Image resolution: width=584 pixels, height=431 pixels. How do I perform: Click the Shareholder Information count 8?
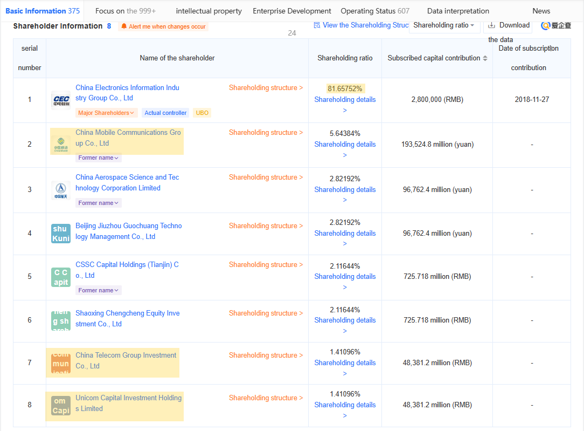point(109,26)
